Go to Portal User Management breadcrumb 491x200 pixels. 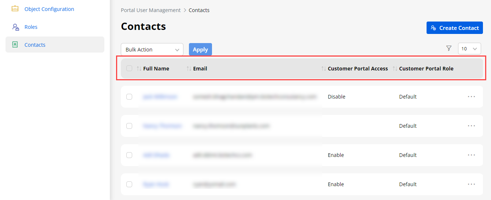click(150, 10)
